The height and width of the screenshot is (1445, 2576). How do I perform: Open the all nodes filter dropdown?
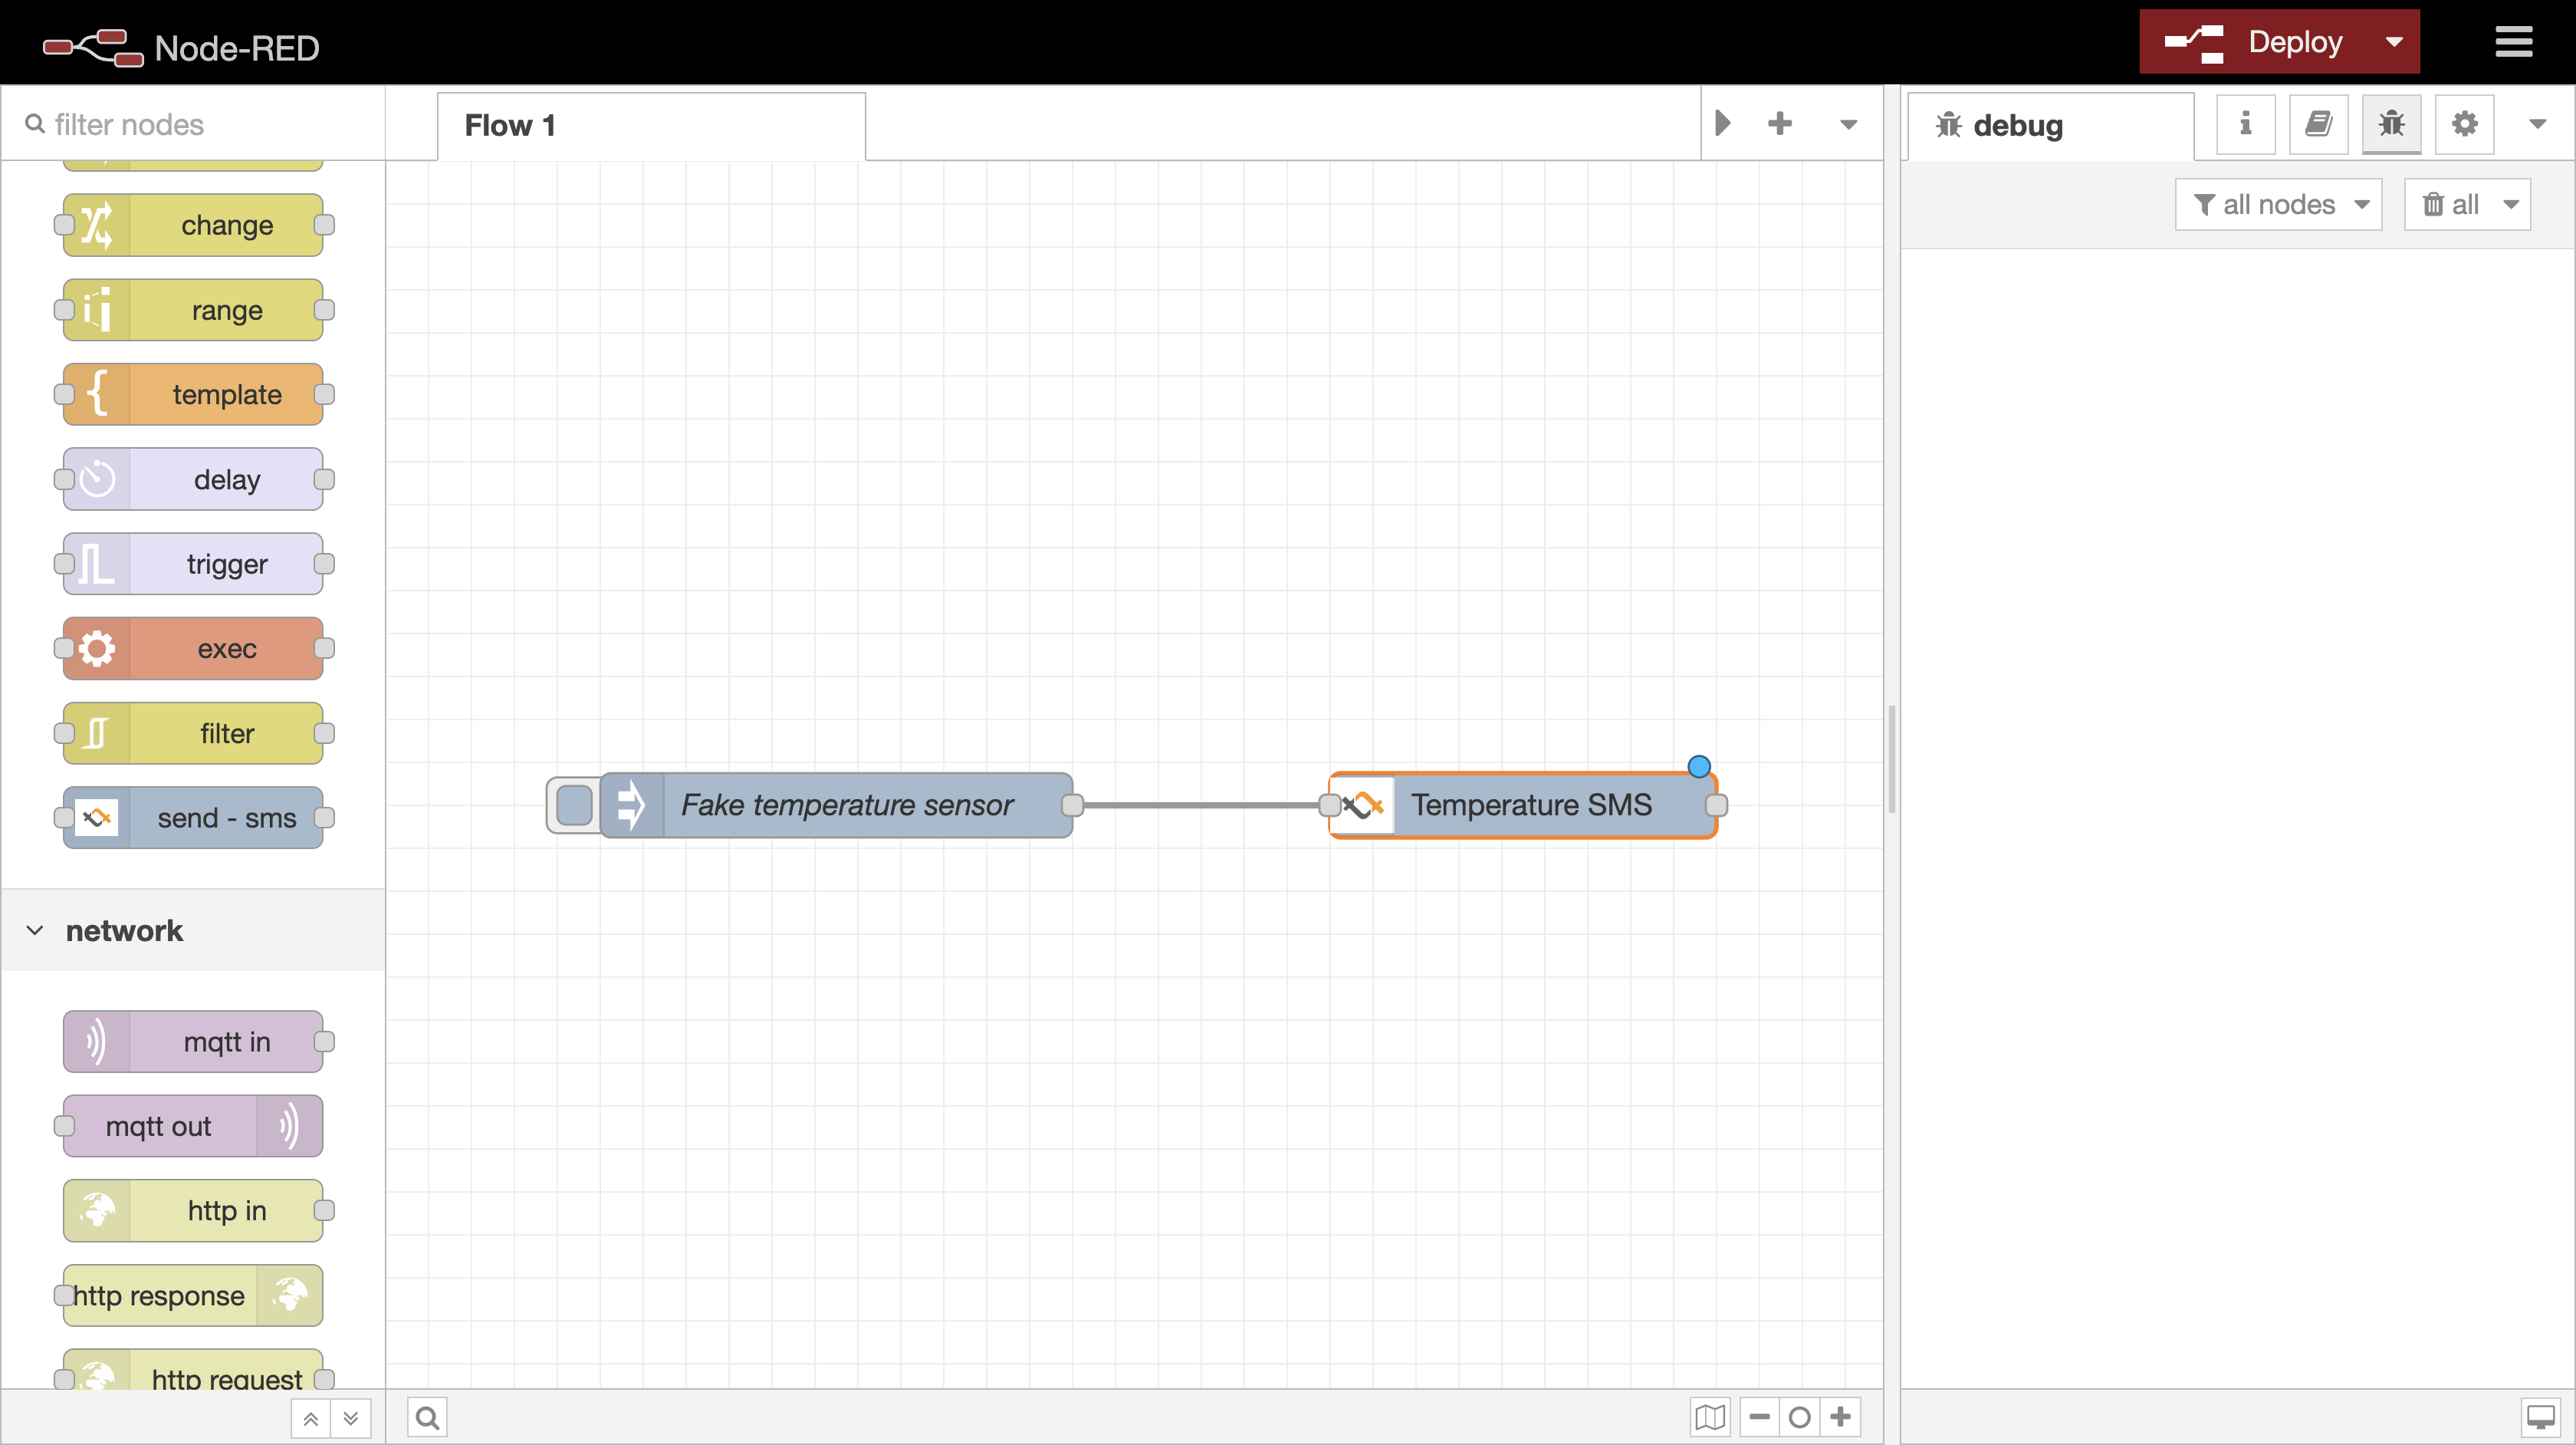(2279, 205)
